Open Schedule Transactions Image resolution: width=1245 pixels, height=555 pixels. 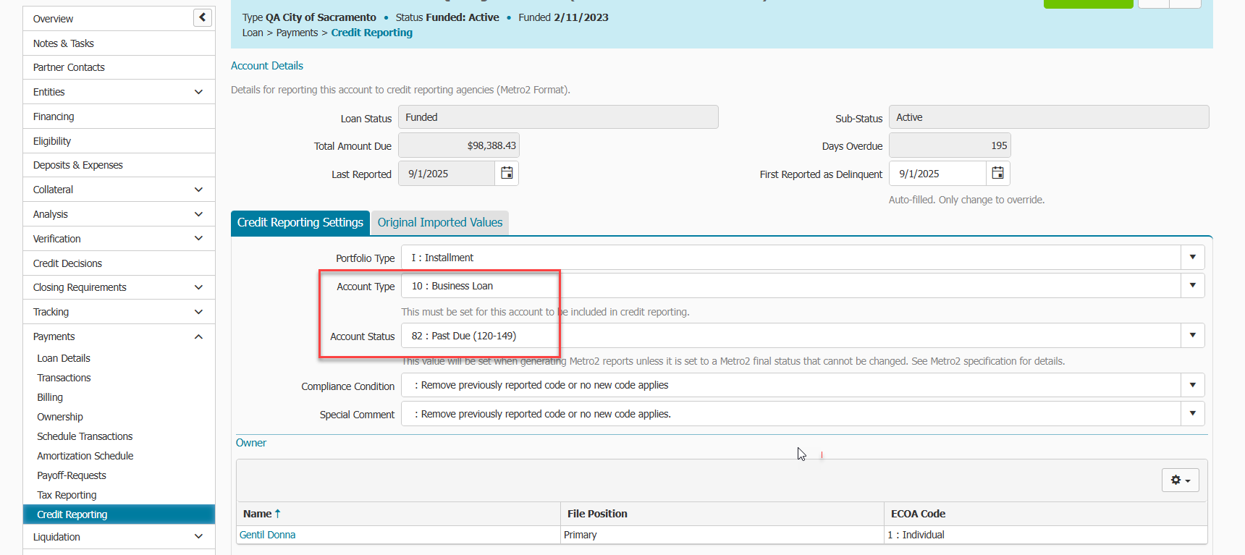pos(85,436)
